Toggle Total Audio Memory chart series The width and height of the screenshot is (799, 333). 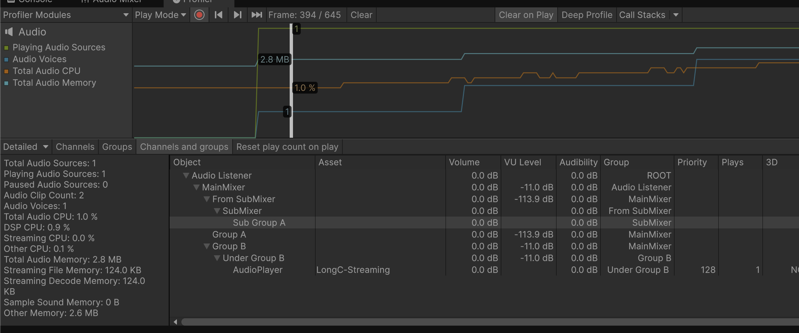6,83
